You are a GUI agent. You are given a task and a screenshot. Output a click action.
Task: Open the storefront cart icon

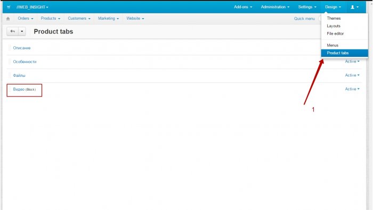coord(9,7)
